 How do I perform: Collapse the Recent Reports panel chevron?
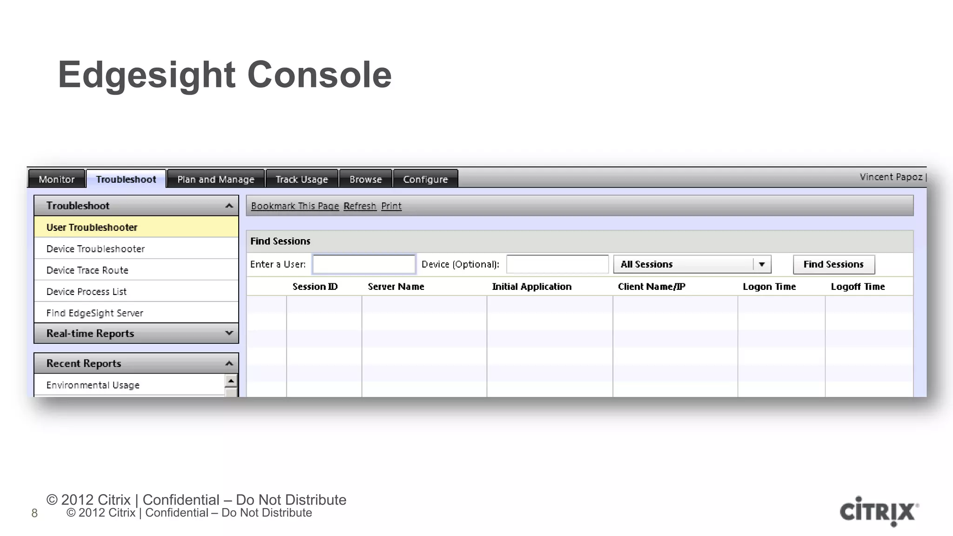(229, 363)
